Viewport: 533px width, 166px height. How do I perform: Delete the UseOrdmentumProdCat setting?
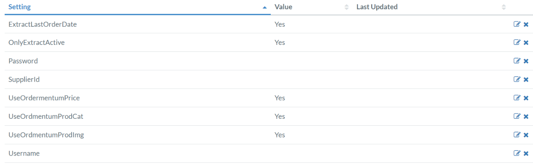point(526,116)
